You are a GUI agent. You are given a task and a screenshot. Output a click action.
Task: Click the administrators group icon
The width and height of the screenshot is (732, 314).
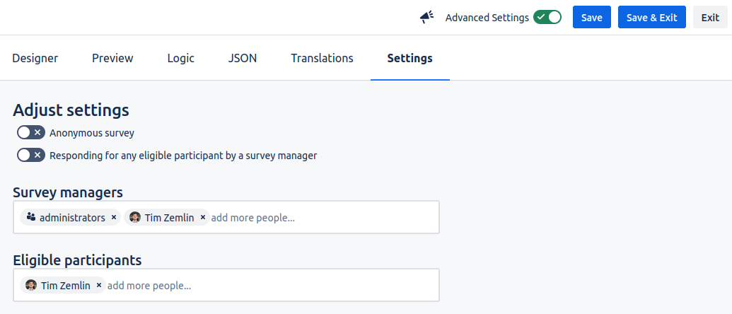coord(31,218)
